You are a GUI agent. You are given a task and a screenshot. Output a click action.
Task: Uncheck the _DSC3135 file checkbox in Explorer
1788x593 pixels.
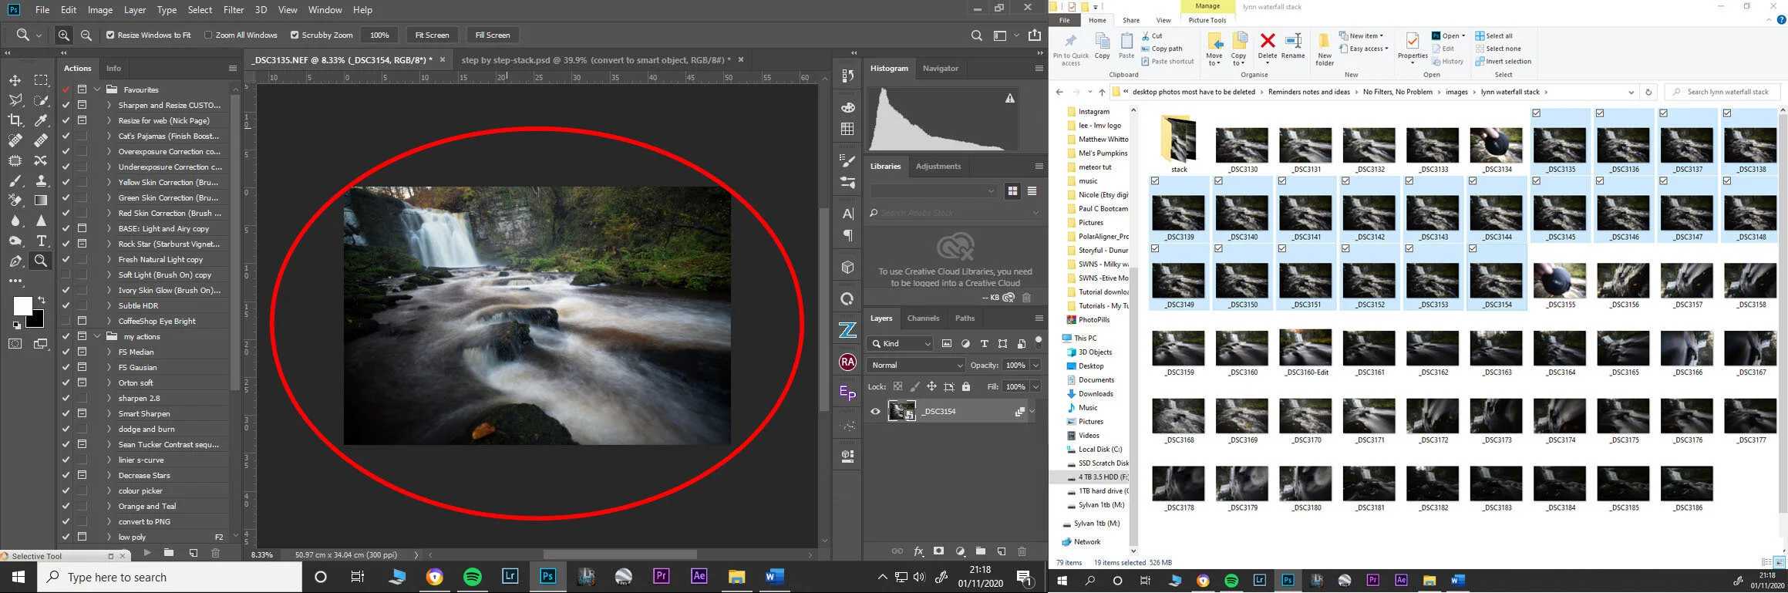(x=1537, y=113)
